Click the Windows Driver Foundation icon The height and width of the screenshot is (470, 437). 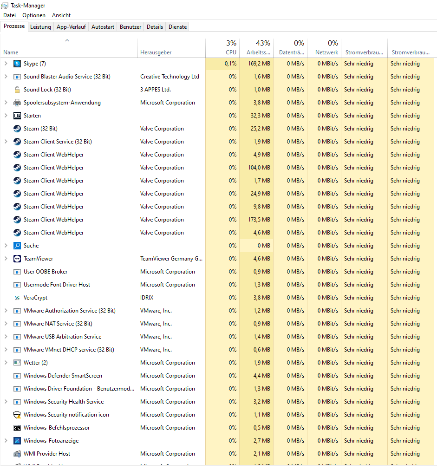[17, 389]
